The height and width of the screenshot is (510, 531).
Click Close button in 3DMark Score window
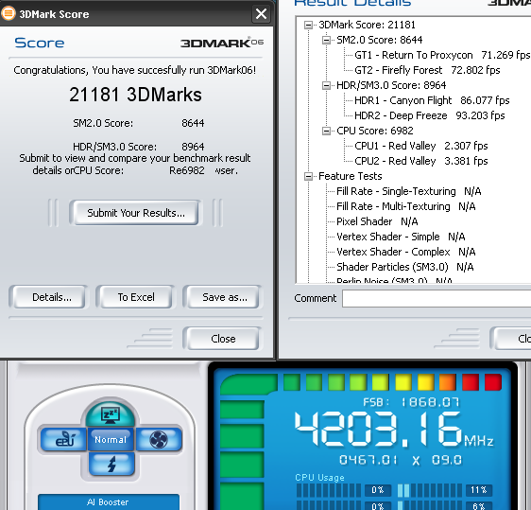point(223,339)
